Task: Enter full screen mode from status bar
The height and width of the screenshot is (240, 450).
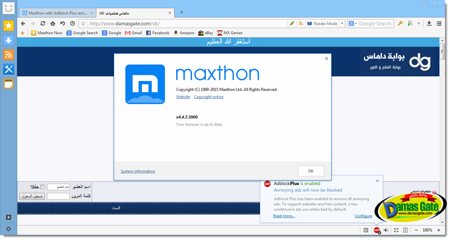Action: coord(396,230)
